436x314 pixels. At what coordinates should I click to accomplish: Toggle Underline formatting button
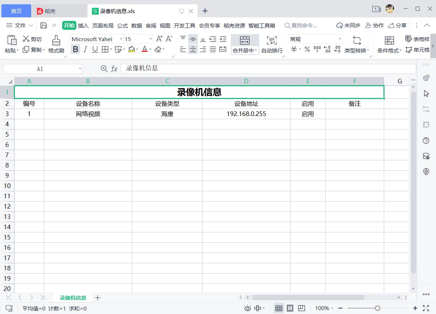(95, 49)
